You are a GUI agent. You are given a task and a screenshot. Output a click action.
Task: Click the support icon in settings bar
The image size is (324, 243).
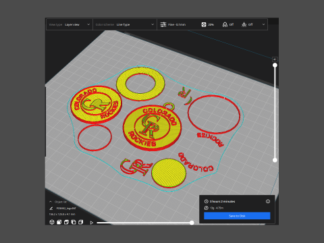point(225,24)
